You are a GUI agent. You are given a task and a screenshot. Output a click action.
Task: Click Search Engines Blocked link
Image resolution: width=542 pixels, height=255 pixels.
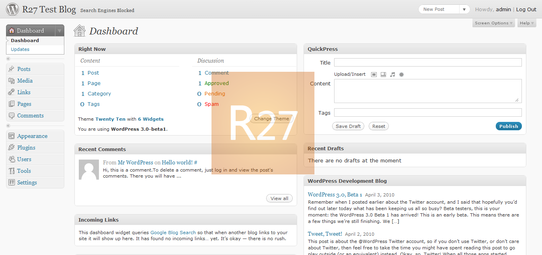pos(107,10)
